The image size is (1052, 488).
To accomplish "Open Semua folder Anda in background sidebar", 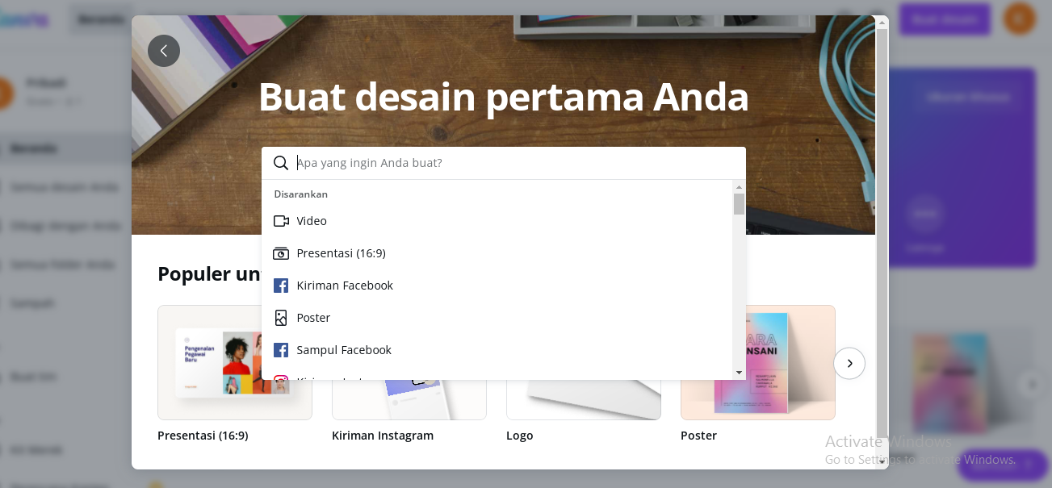I will tap(62, 265).
